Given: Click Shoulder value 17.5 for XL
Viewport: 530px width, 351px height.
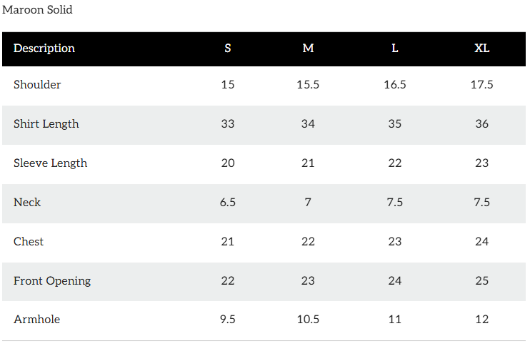Looking at the screenshot, I should (482, 85).
